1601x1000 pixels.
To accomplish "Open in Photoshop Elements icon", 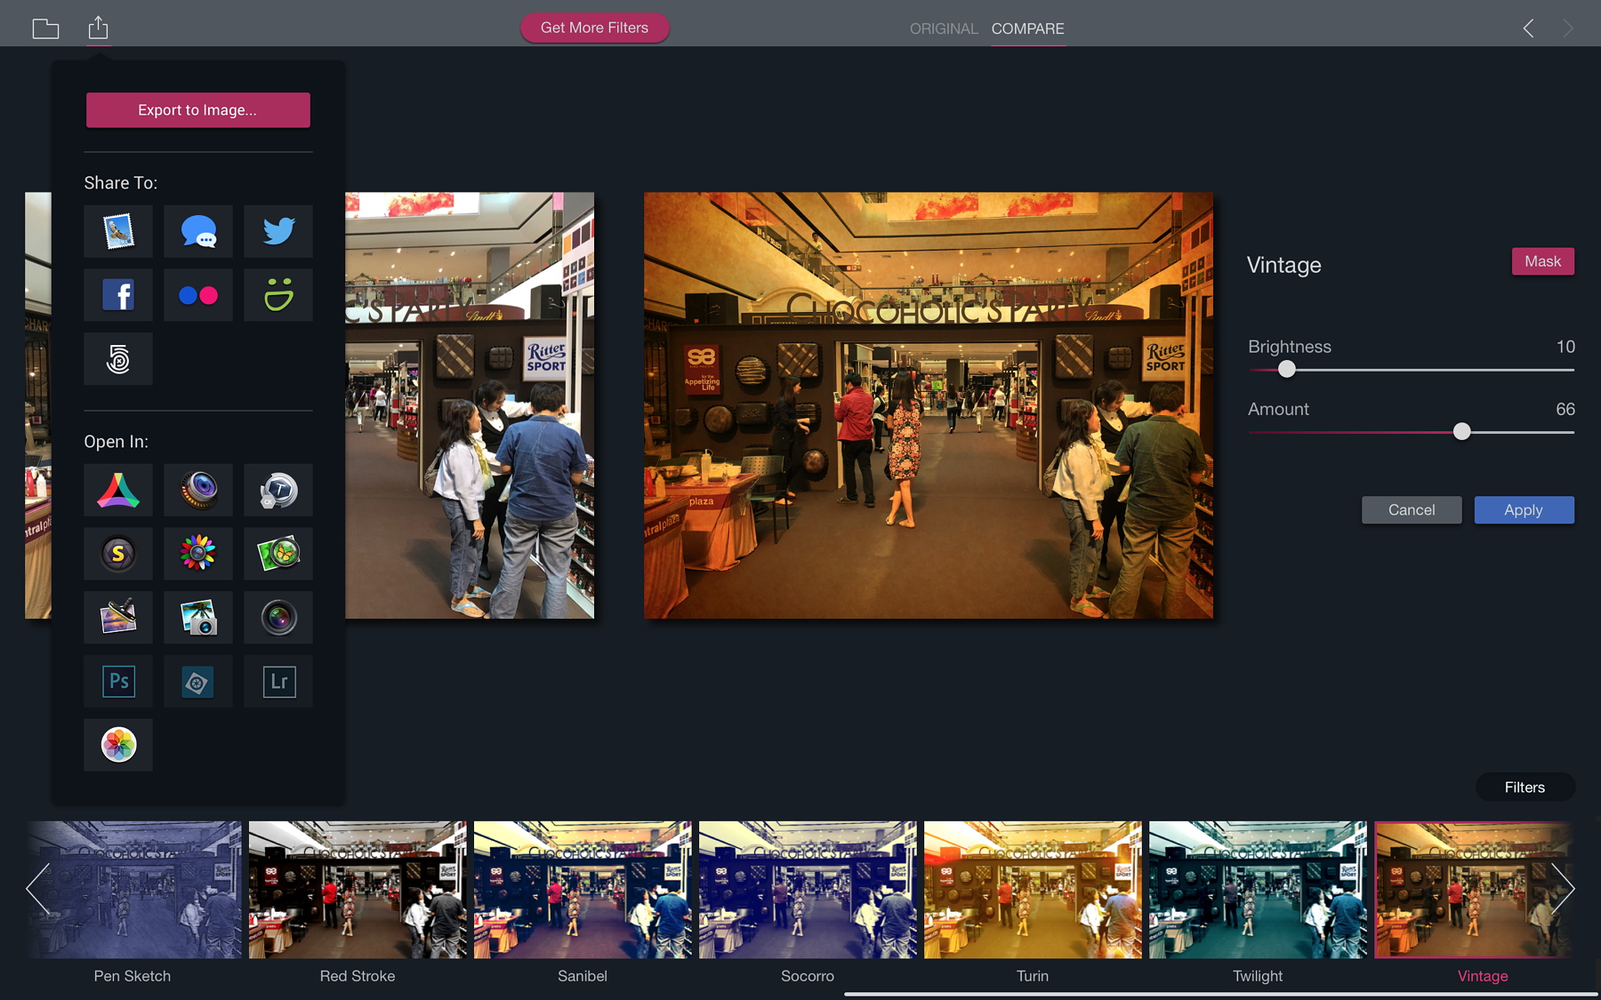I will 198,682.
